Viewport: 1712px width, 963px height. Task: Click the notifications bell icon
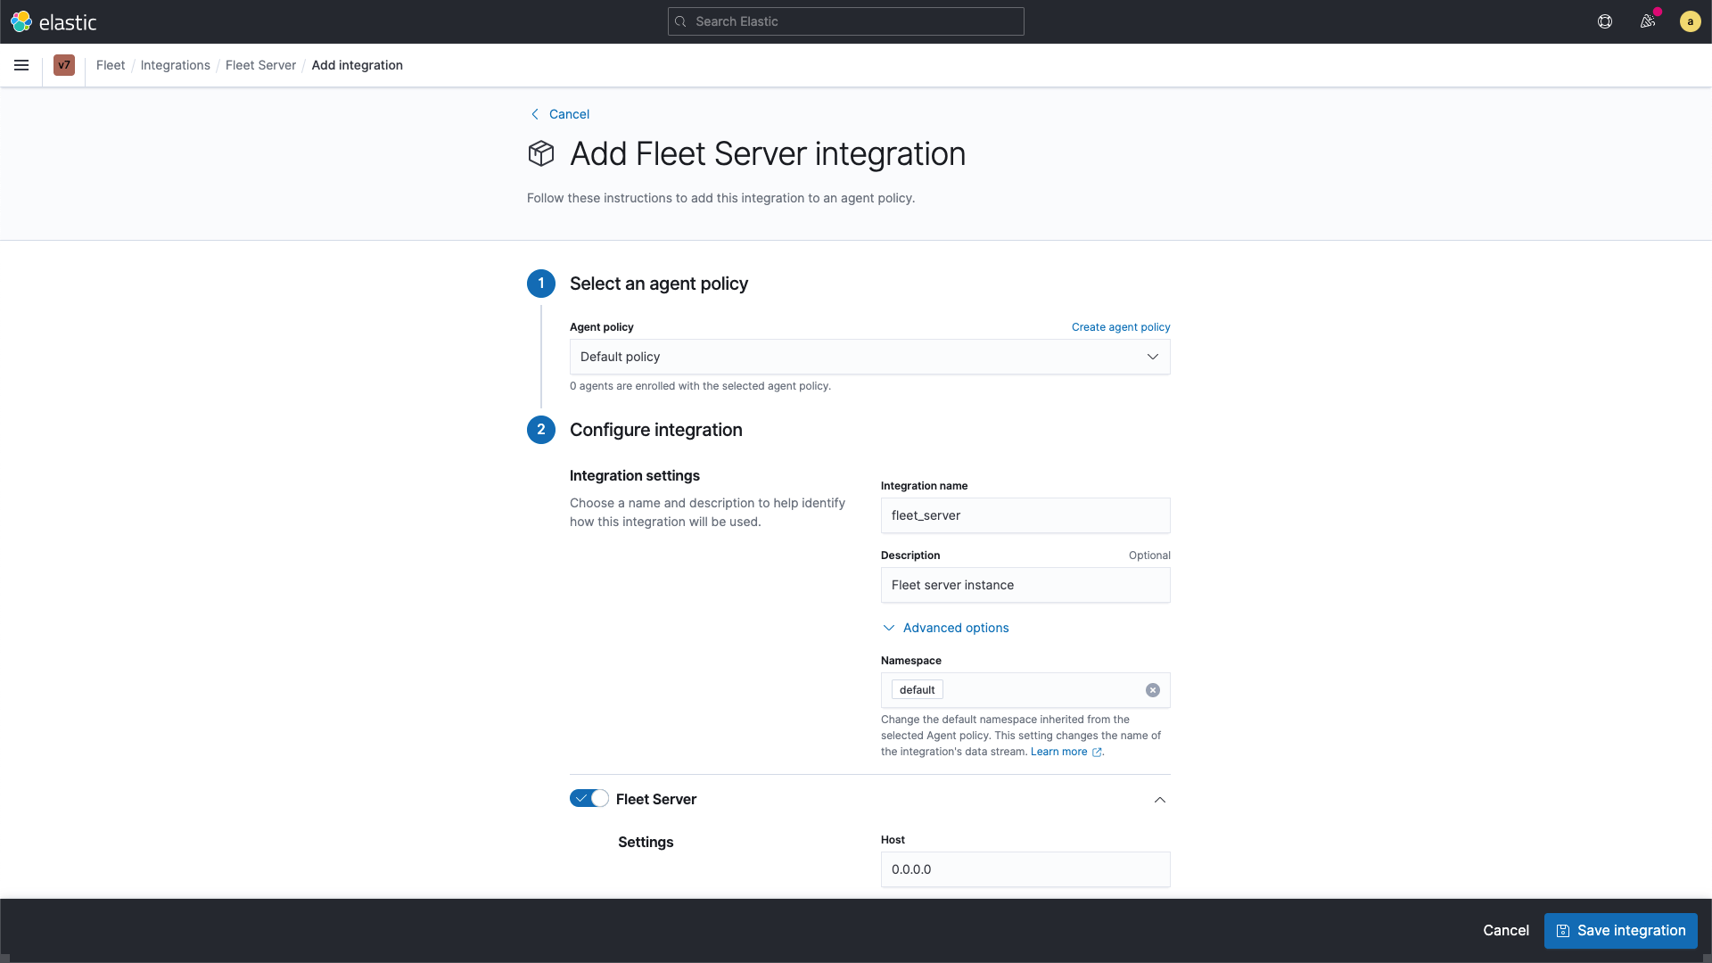[x=1646, y=21]
